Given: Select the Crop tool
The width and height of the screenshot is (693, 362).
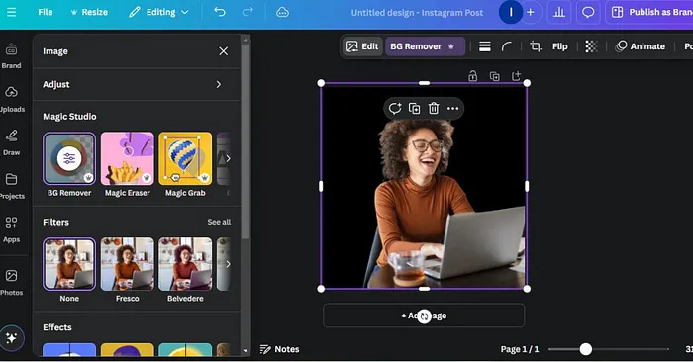Looking at the screenshot, I should pos(536,46).
